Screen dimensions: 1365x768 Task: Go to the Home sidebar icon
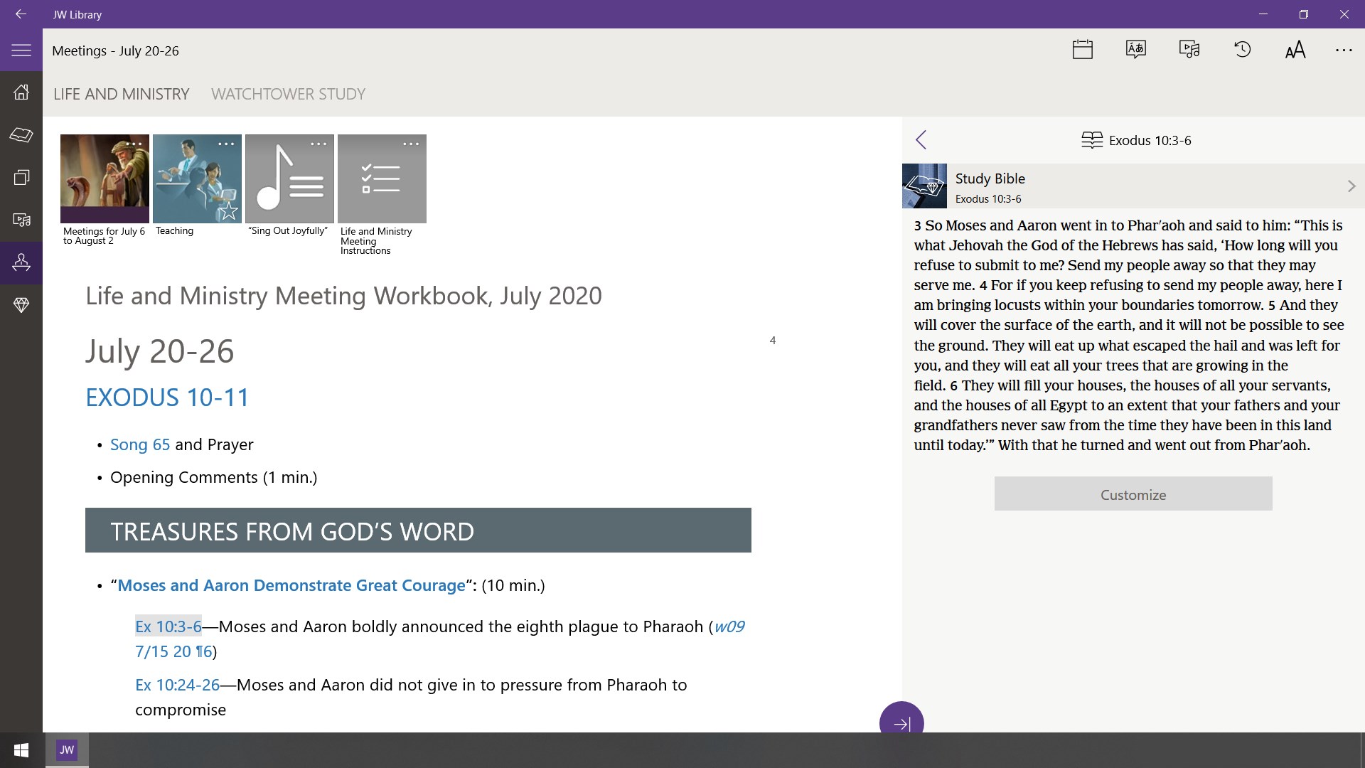21,92
